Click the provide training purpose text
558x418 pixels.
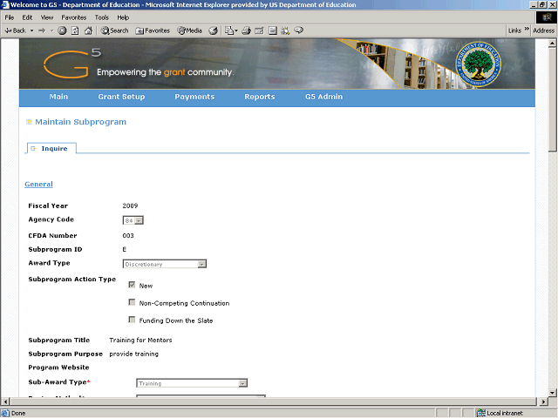(x=133, y=354)
